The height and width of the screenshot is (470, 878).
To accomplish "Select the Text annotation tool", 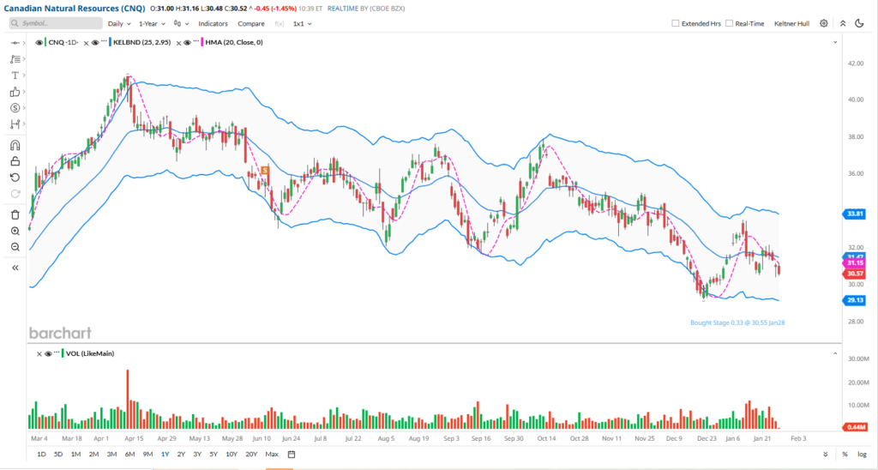I will click(x=15, y=75).
